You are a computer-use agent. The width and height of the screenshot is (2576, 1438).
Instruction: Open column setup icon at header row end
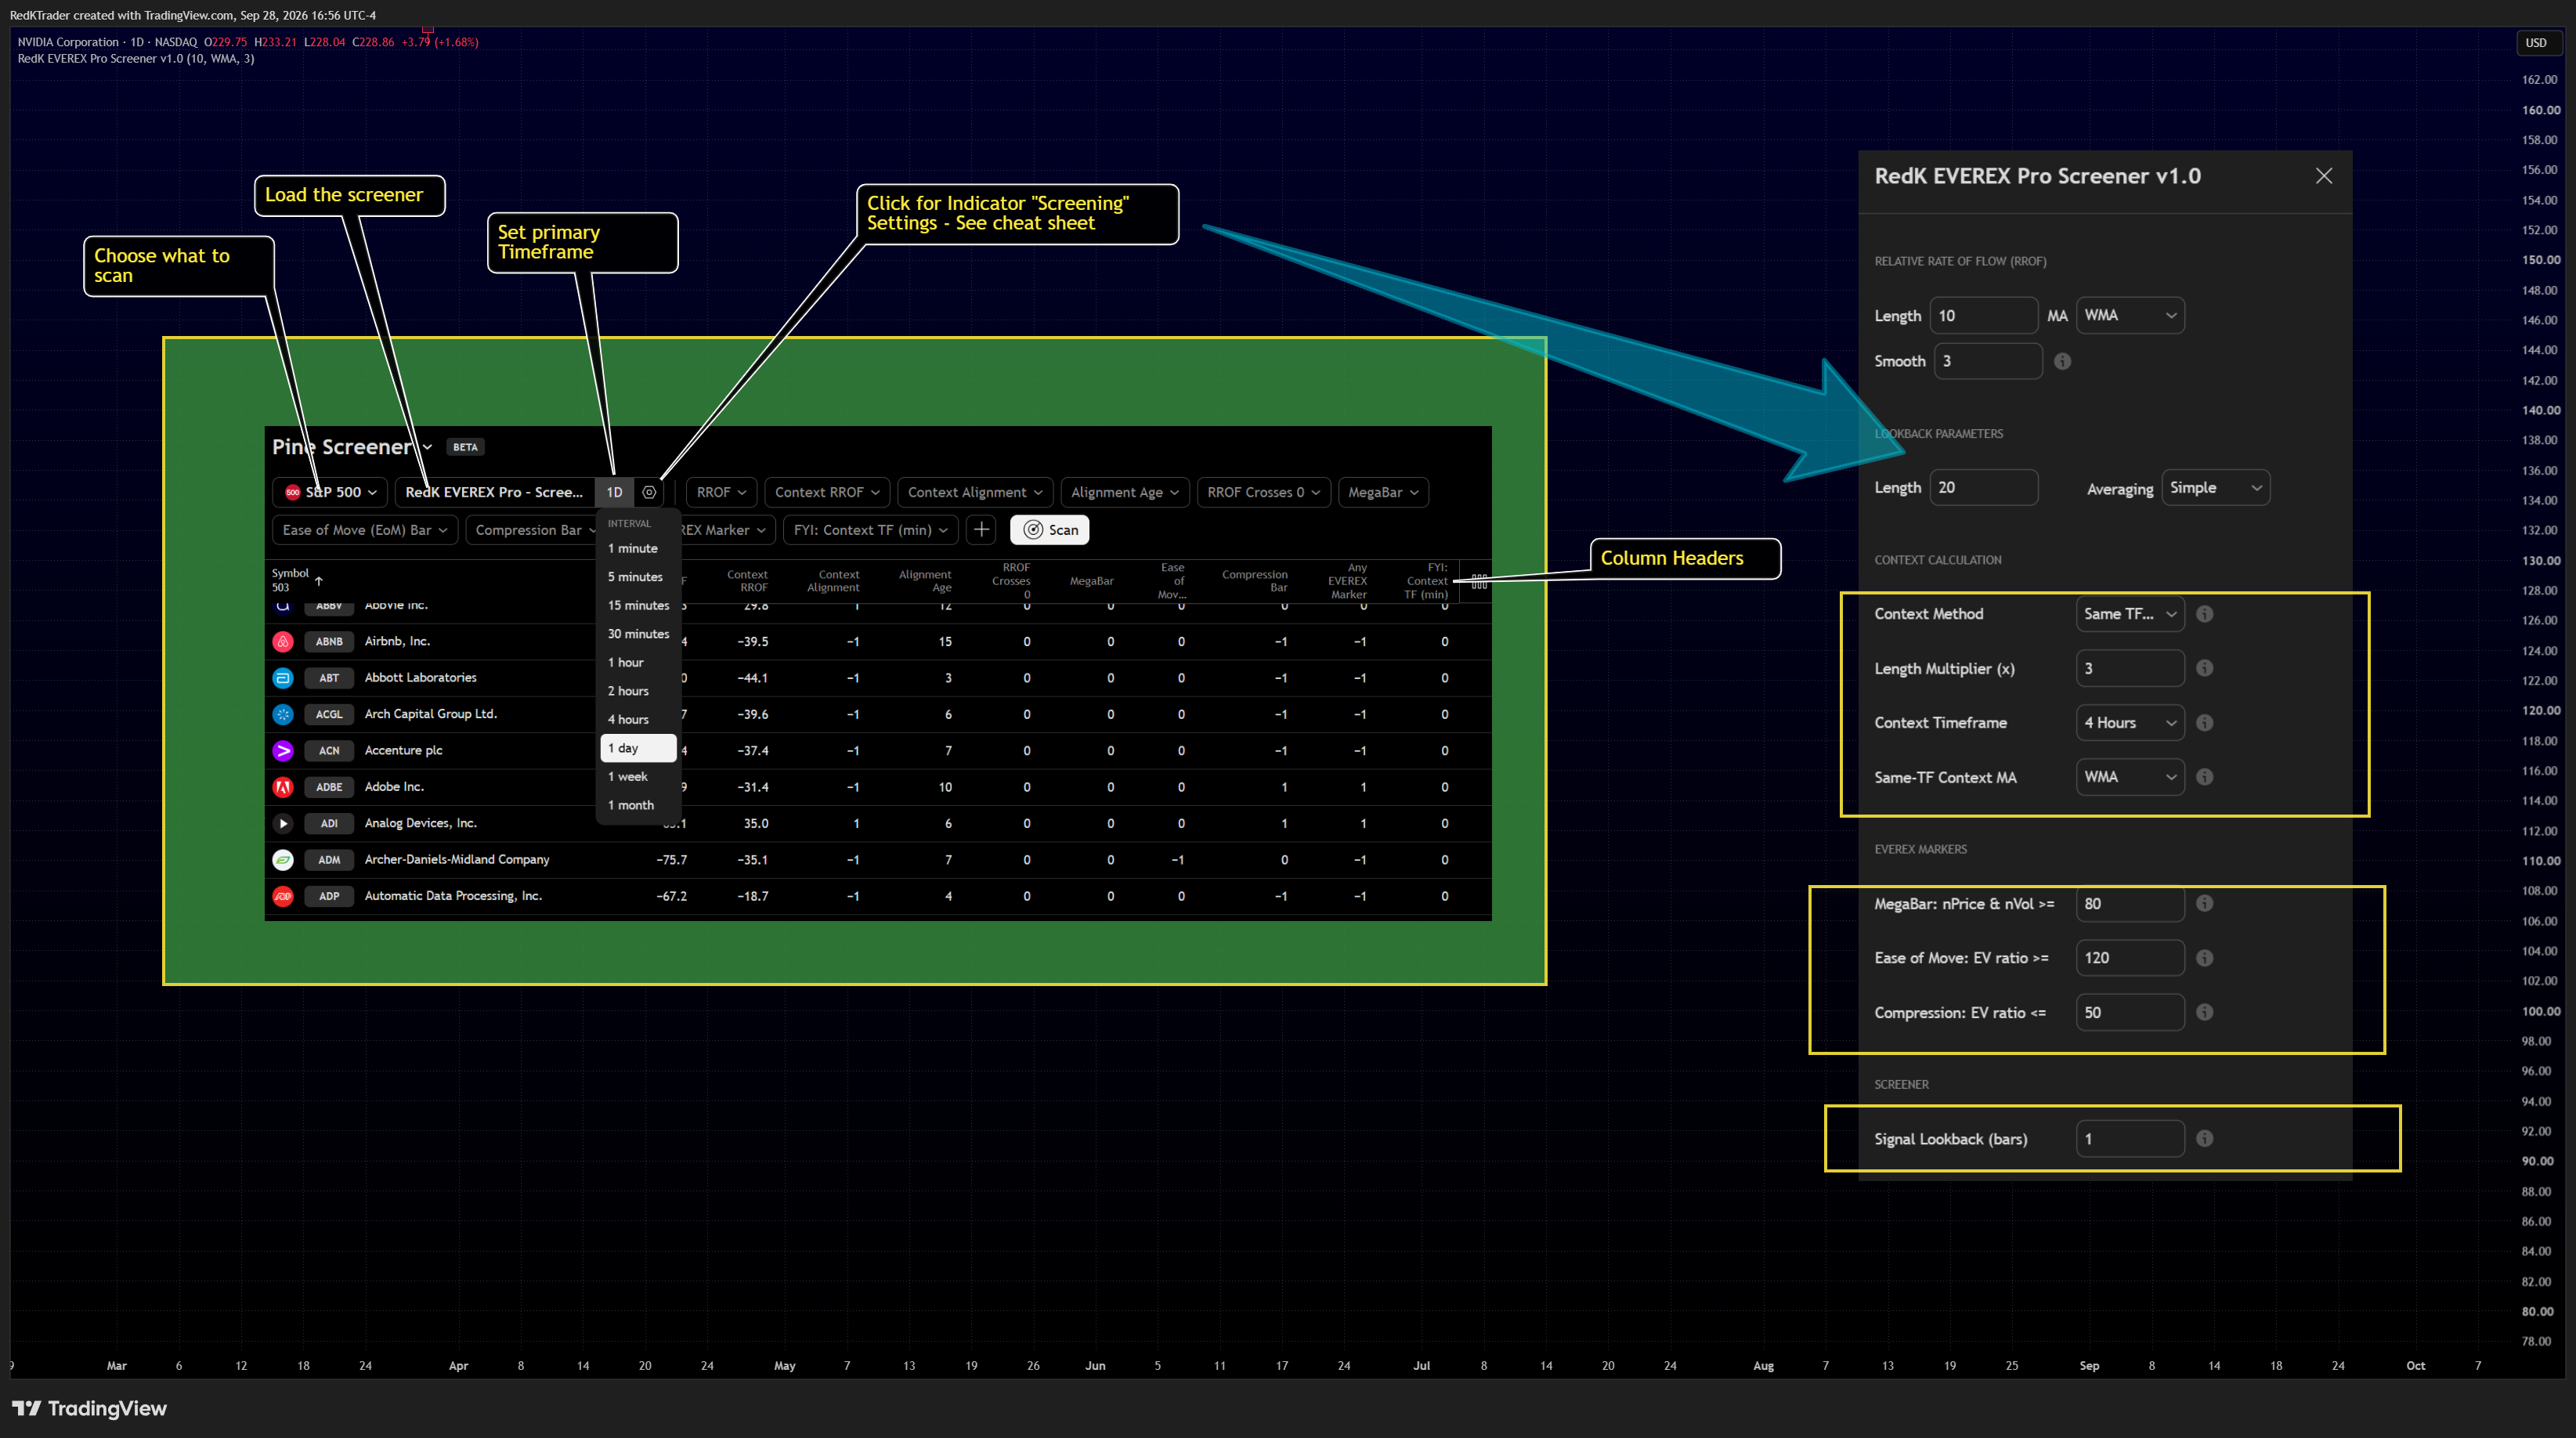(x=1479, y=582)
